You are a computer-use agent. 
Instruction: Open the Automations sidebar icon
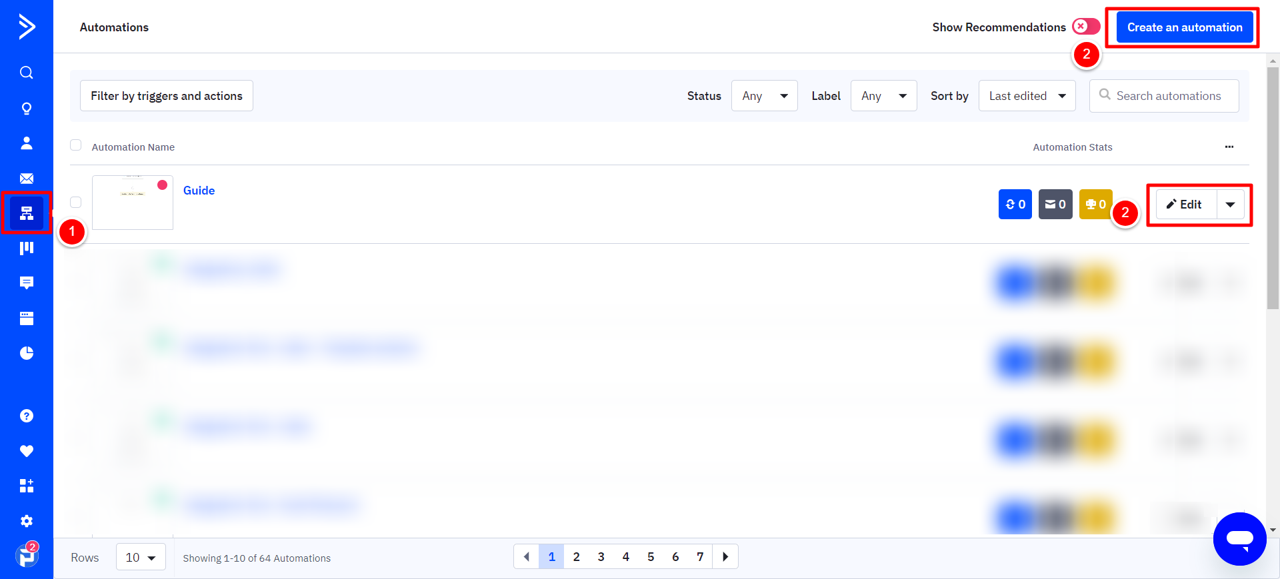click(x=27, y=213)
